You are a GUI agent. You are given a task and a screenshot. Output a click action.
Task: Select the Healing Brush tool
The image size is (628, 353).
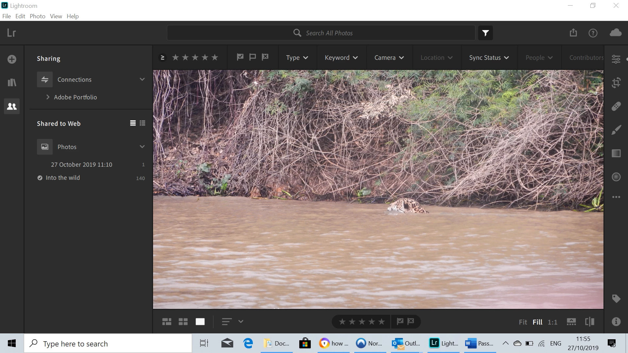coord(616,106)
